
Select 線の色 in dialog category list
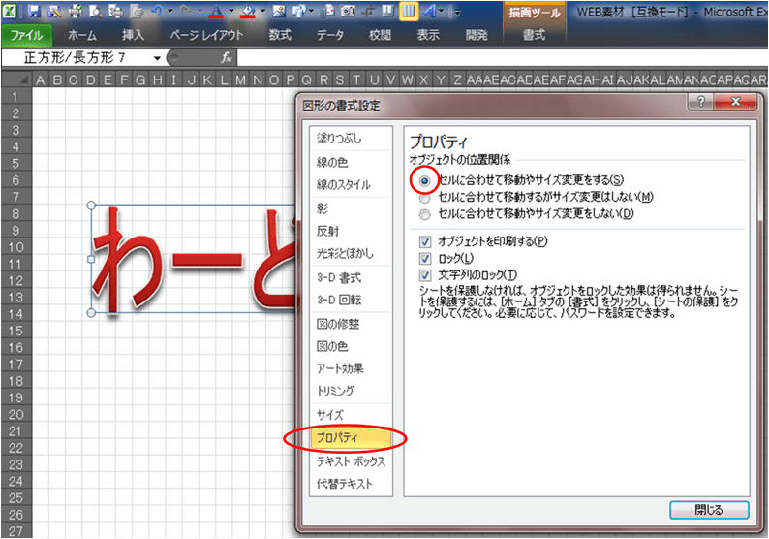click(x=352, y=163)
